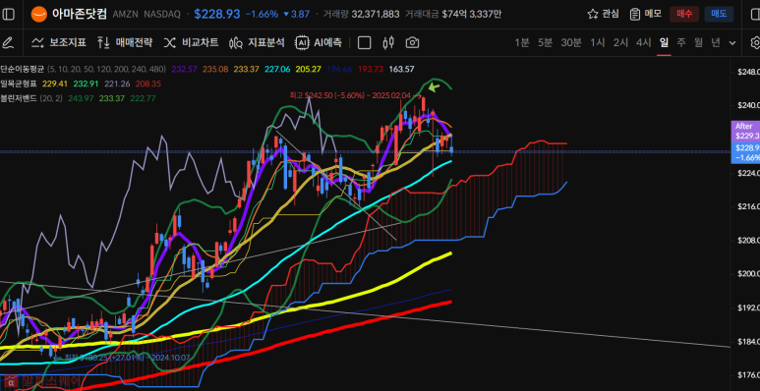Viewport: 760px width, 391px height.
Task: Click the -1.66% change percentage
Action: 262,14
